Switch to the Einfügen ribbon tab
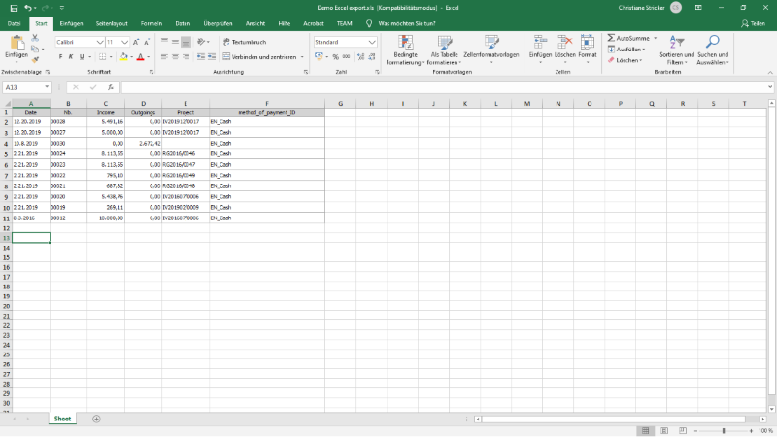 pyautogui.click(x=71, y=23)
